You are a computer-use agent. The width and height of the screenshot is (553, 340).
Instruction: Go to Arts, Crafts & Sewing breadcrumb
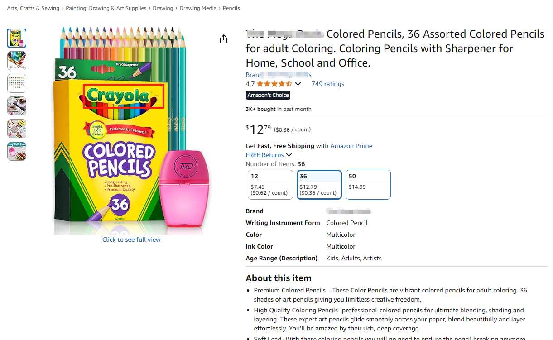pos(33,8)
